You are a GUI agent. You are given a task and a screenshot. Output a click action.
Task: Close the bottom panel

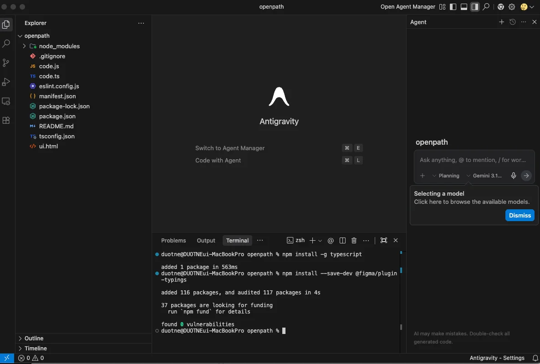pyautogui.click(x=395, y=241)
